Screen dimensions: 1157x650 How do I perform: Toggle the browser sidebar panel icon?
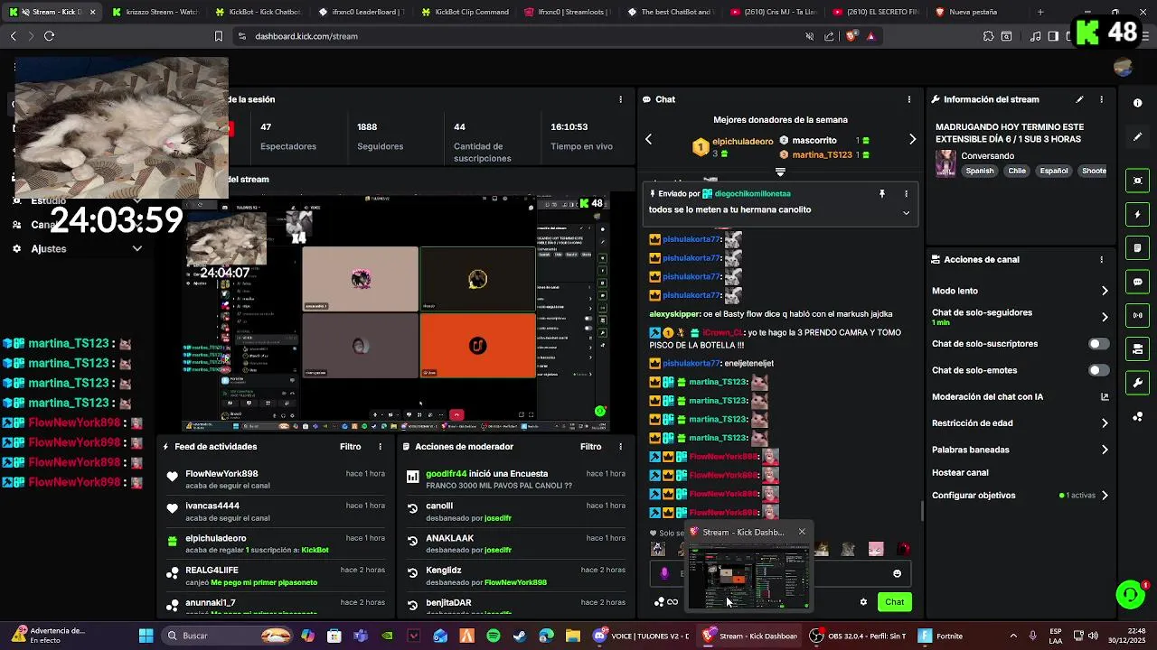pos(1053,36)
